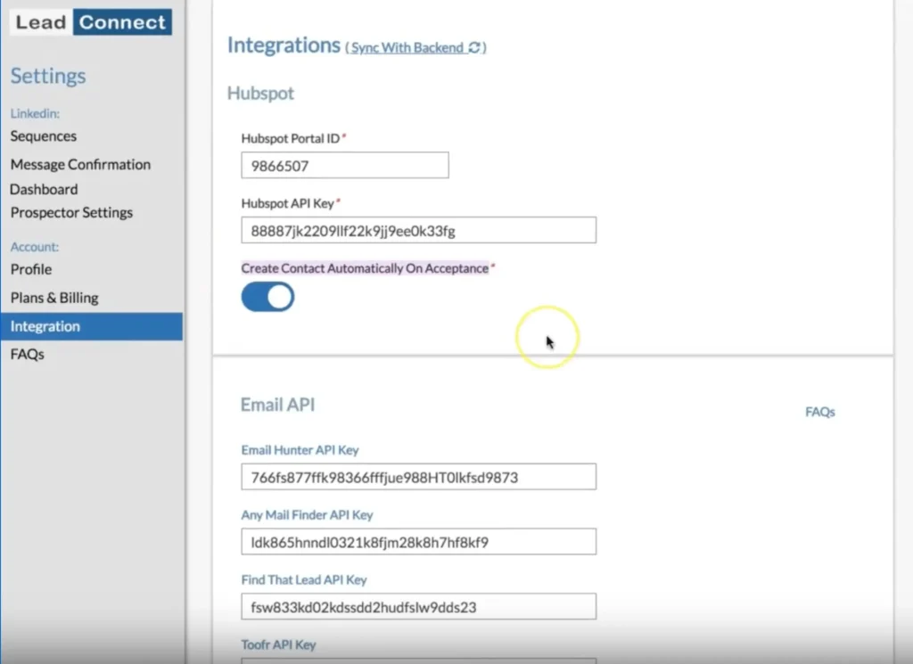Click the Any Mail Finder API Key label
Viewport: 913px width, 664px height.
[307, 515]
